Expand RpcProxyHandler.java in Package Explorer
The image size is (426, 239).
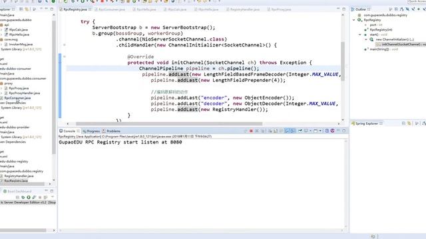[x=1, y=93]
